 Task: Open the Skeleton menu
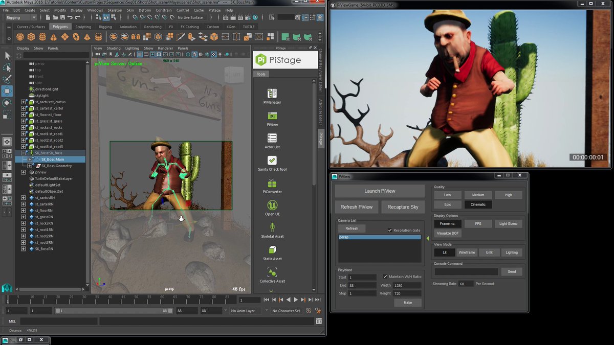tap(115, 10)
